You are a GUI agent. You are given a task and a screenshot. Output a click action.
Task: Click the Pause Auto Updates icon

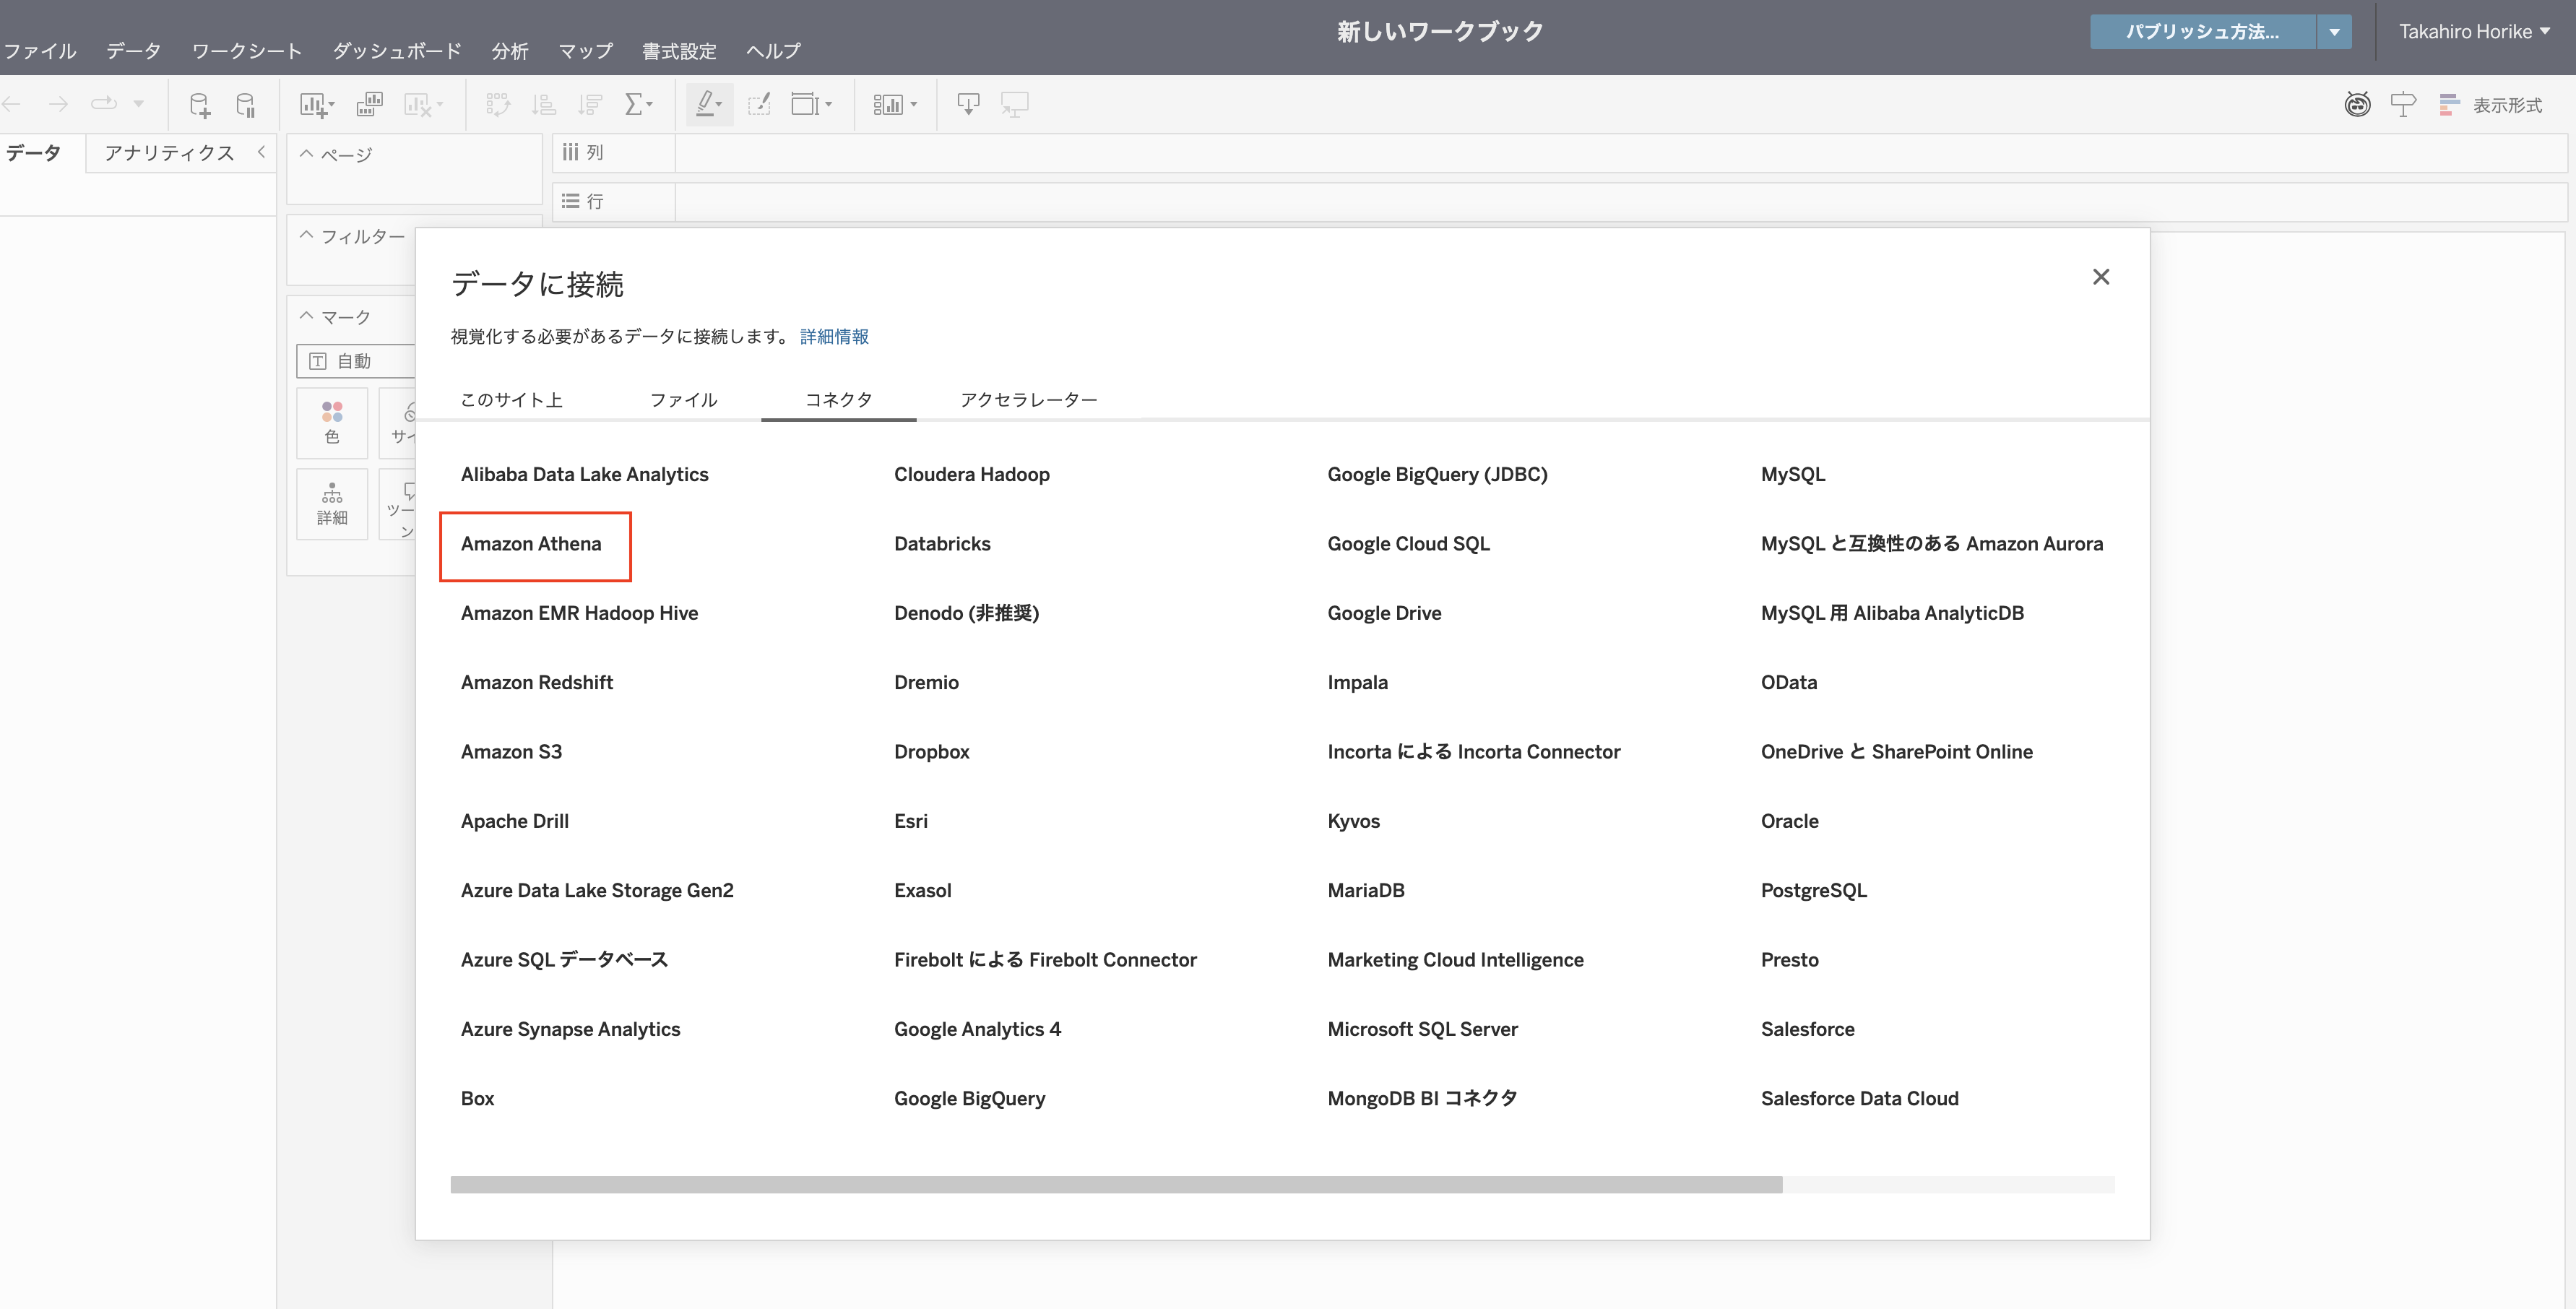pos(246,104)
